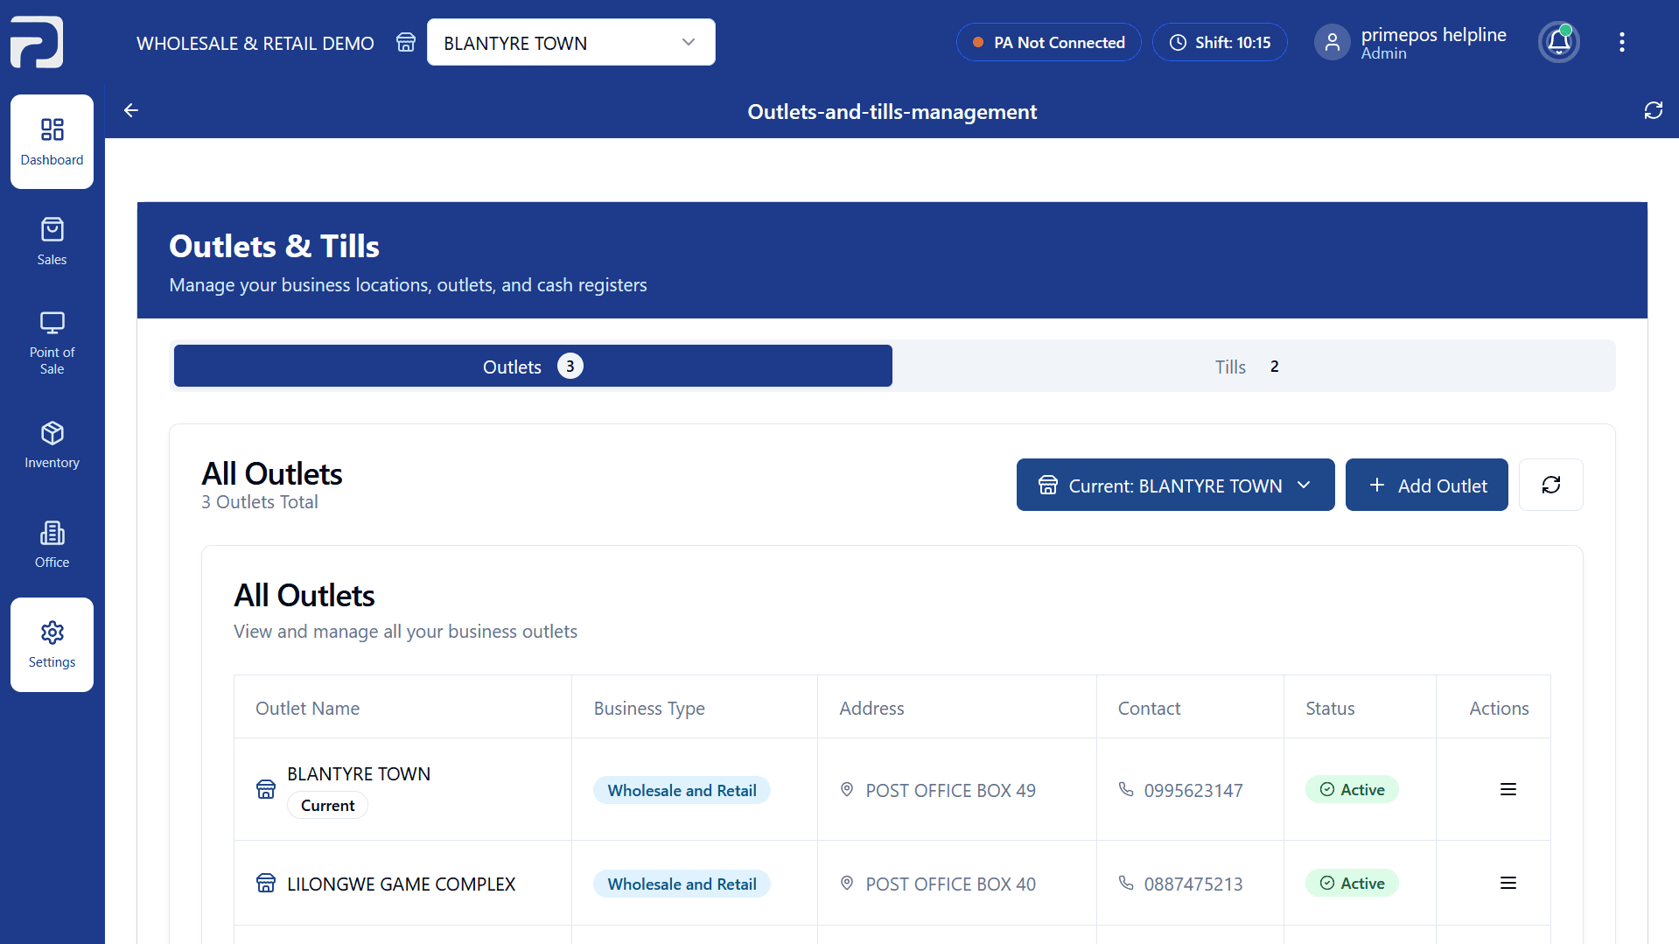Click phone icon next to 0887475213
This screenshot has height=944, width=1679.
(x=1125, y=883)
